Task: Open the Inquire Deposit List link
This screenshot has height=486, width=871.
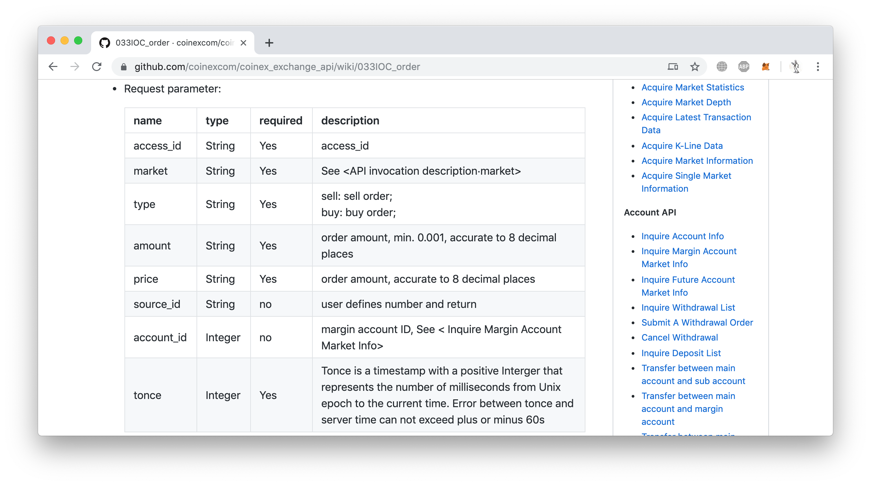Action: 681,353
